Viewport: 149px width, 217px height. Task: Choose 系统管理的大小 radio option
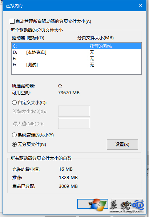15,135
